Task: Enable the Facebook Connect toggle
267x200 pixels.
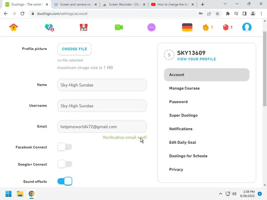Action: pyautogui.click(x=65, y=147)
